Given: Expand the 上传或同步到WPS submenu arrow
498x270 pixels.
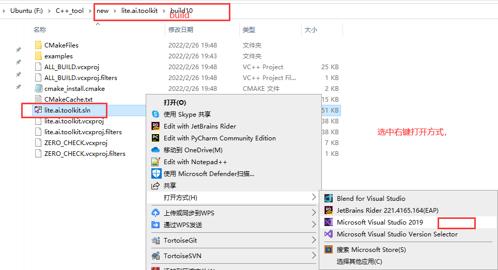Looking at the screenshot, I should click(x=314, y=213).
